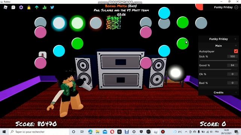
Task: Adjust the Sick % slider bar
Action: pyautogui.click(x=218, y=61)
